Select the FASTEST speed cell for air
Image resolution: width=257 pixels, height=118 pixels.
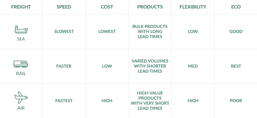pyautogui.click(x=64, y=101)
